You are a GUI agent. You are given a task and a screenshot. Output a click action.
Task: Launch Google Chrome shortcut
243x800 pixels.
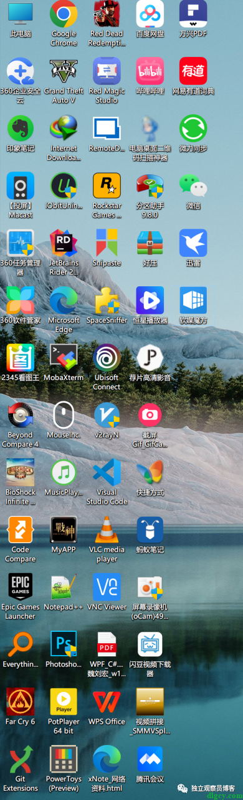[x=64, y=14]
